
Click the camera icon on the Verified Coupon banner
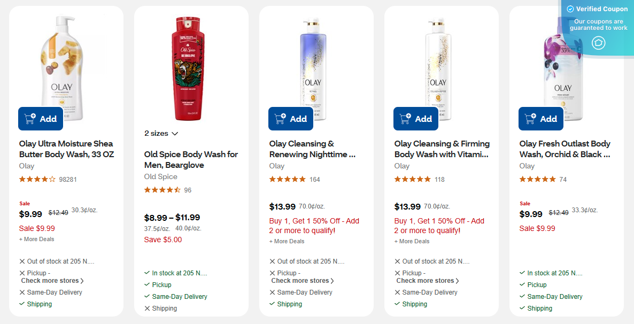(598, 43)
